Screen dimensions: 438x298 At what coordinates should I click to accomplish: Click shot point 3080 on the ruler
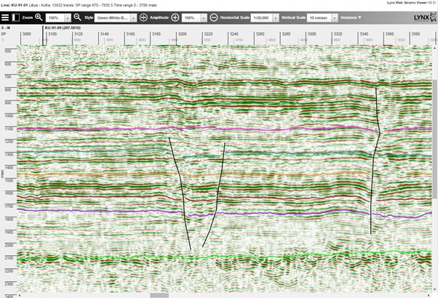[27, 34]
